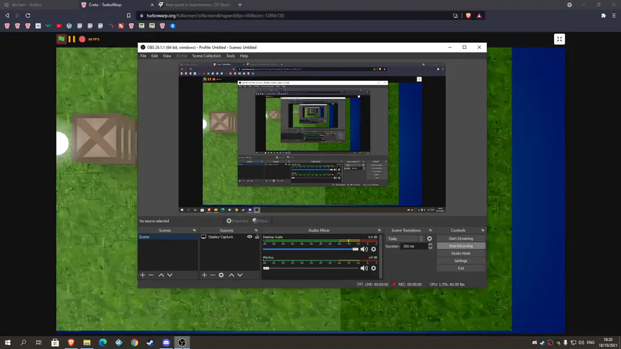Click the Duration spinner arrows
The image size is (621, 349).
coord(430,246)
